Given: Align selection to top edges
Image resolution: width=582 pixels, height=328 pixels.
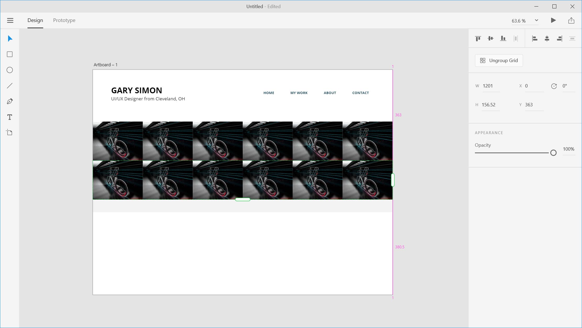Looking at the screenshot, I should [478, 39].
